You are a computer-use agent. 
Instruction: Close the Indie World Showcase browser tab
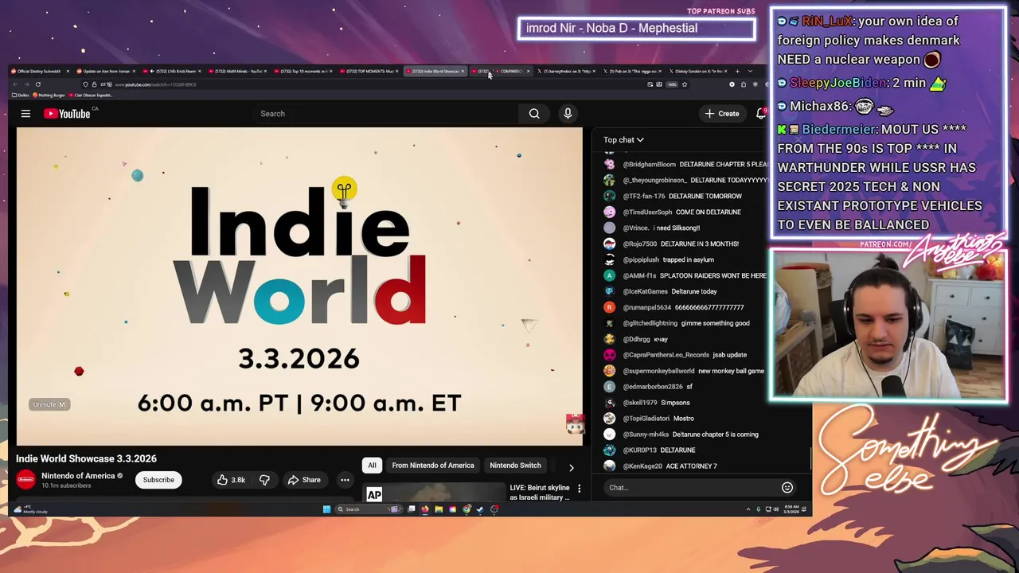[x=463, y=72]
